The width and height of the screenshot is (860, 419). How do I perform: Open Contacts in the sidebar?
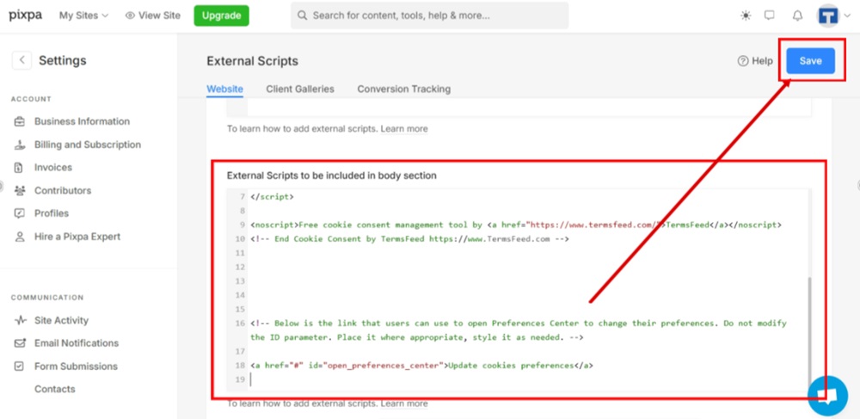[x=55, y=390]
